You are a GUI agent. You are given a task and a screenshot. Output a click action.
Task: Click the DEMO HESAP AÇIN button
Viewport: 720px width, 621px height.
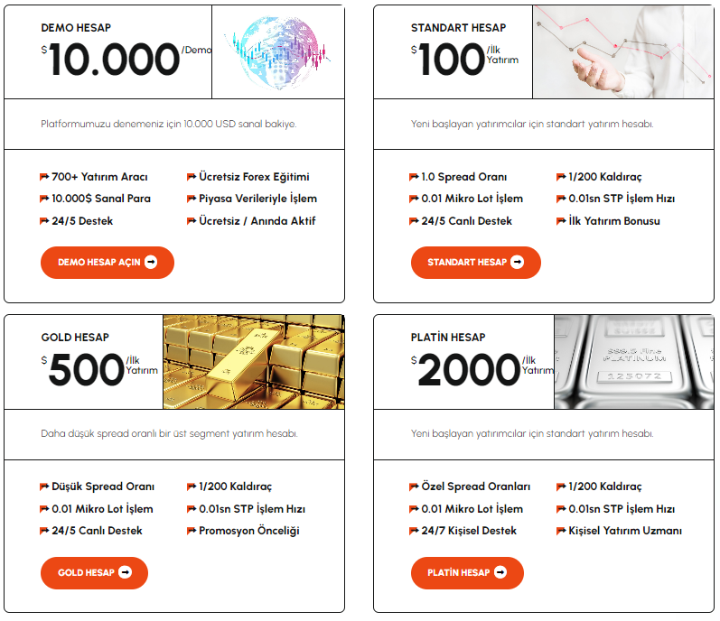108,263
